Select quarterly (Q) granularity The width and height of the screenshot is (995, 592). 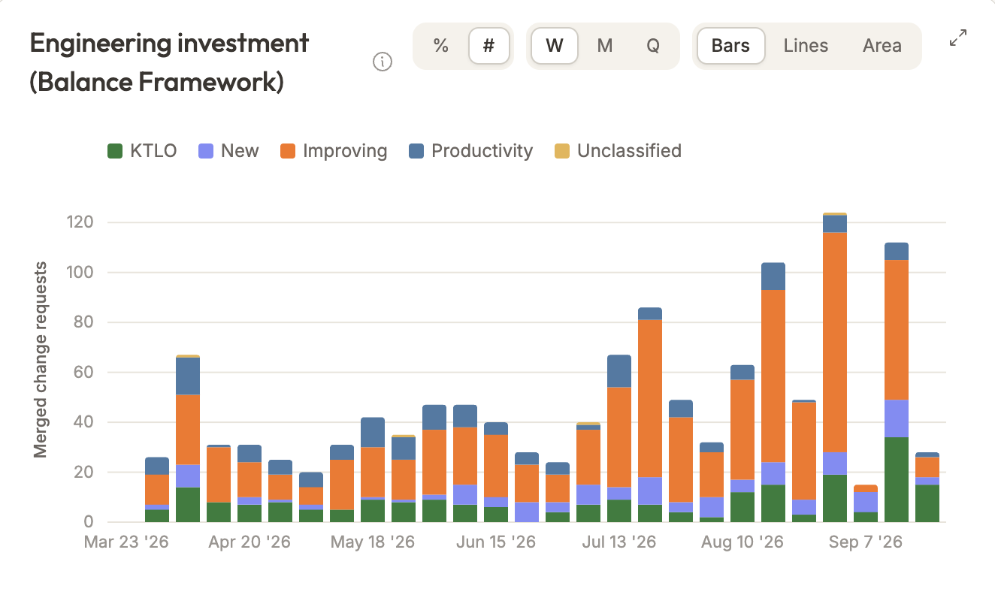tap(653, 46)
